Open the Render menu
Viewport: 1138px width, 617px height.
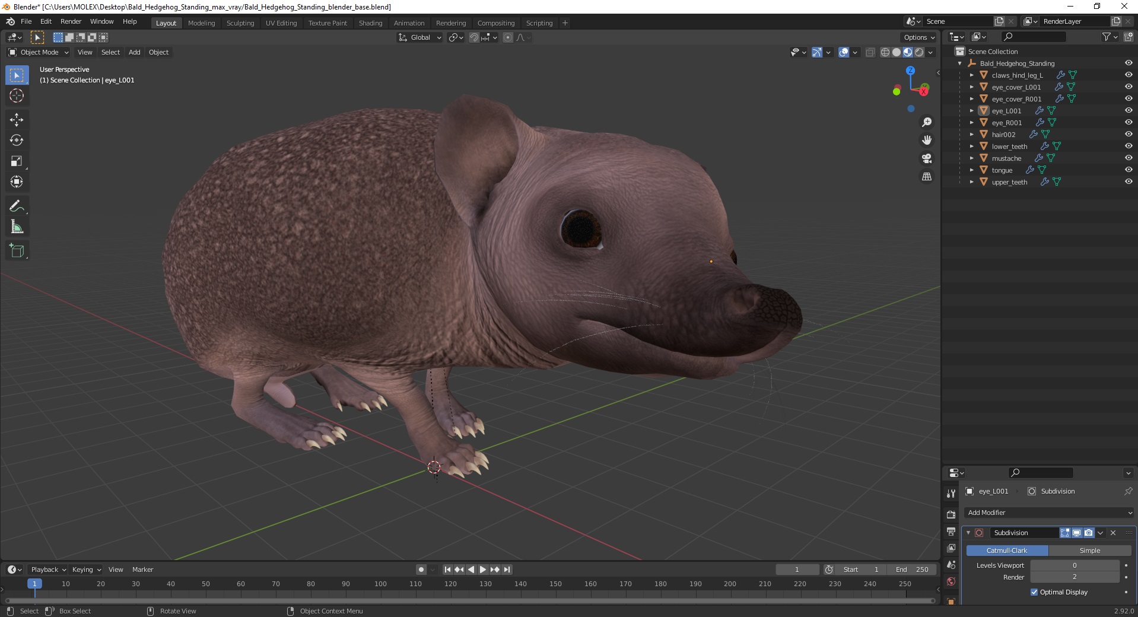(71, 21)
